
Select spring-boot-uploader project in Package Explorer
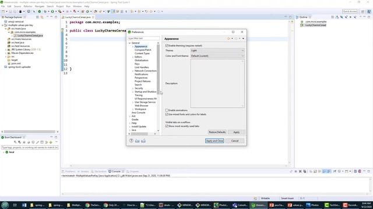click(x=19, y=67)
